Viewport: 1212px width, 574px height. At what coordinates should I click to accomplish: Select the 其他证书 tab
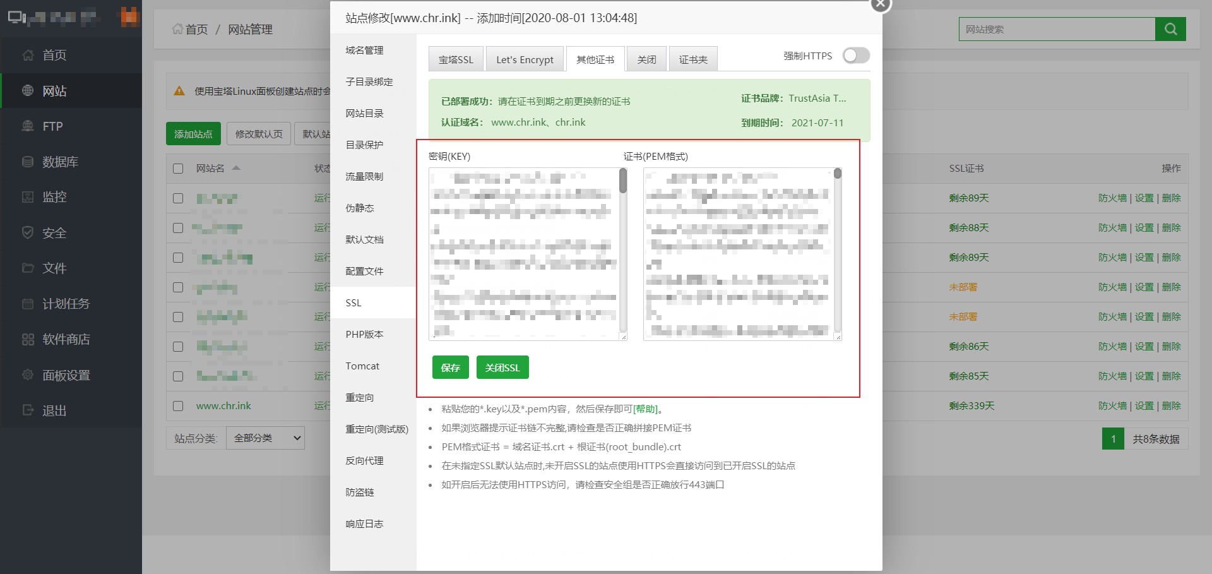pos(595,59)
